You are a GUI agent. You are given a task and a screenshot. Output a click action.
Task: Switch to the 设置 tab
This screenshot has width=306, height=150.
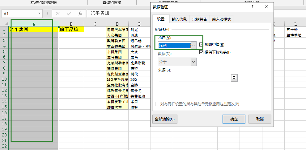[161, 19]
